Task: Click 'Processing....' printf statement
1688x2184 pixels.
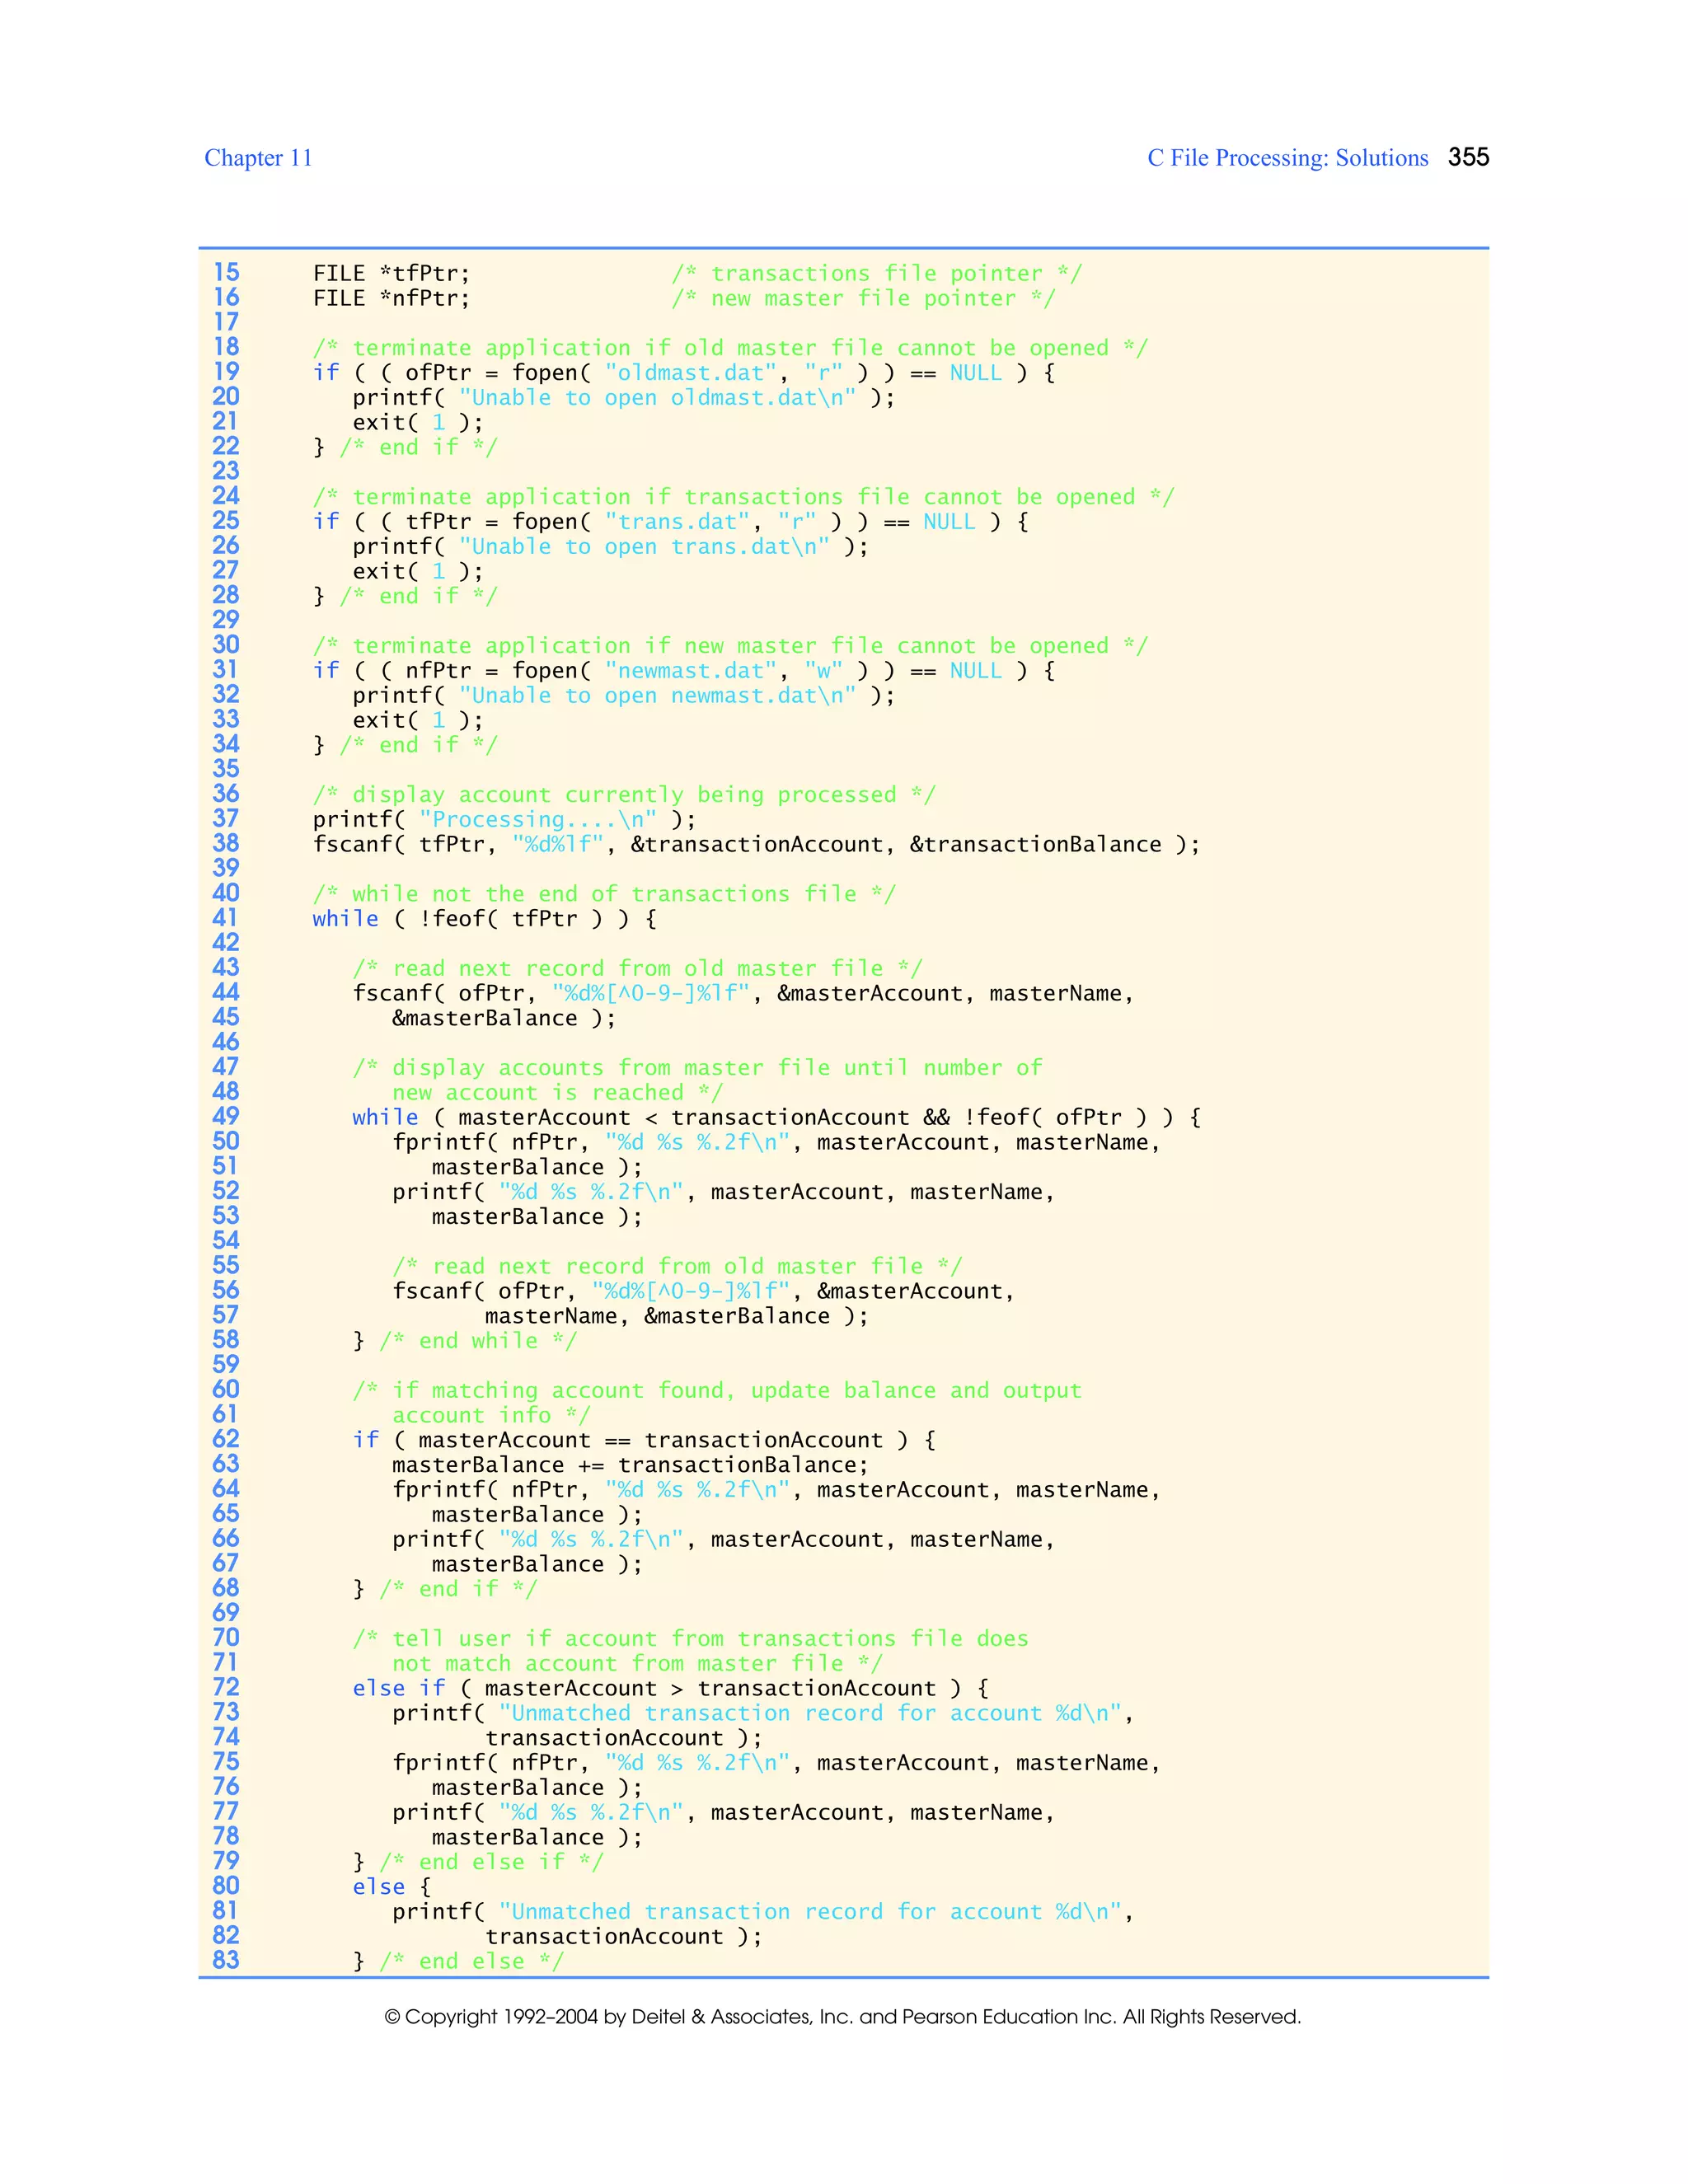Action: tap(504, 820)
